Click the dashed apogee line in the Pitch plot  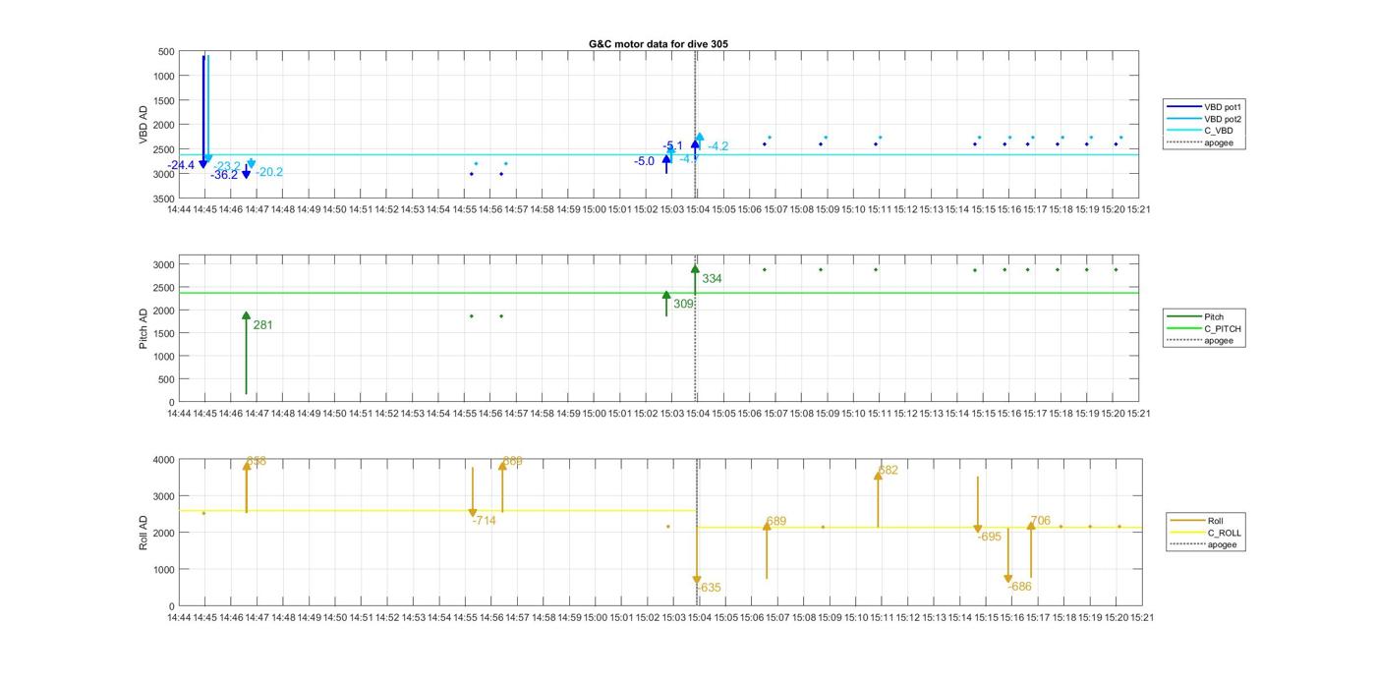pos(696,329)
